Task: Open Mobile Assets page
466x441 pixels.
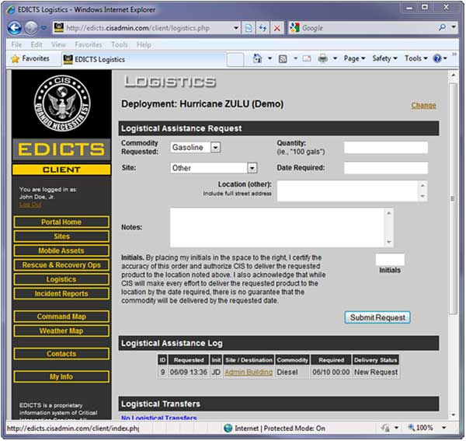Action: coord(61,251)
